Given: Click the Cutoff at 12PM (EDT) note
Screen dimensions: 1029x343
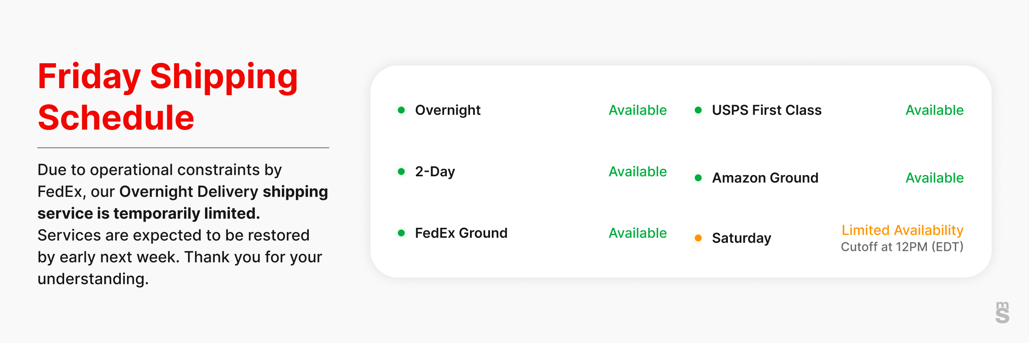Looking at the screenshot, I should tap(902, 247).
